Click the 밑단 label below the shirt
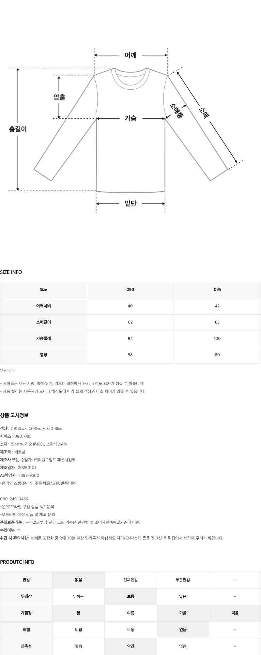This screenshot has width=261, height=655. click(x=130, y=204)
